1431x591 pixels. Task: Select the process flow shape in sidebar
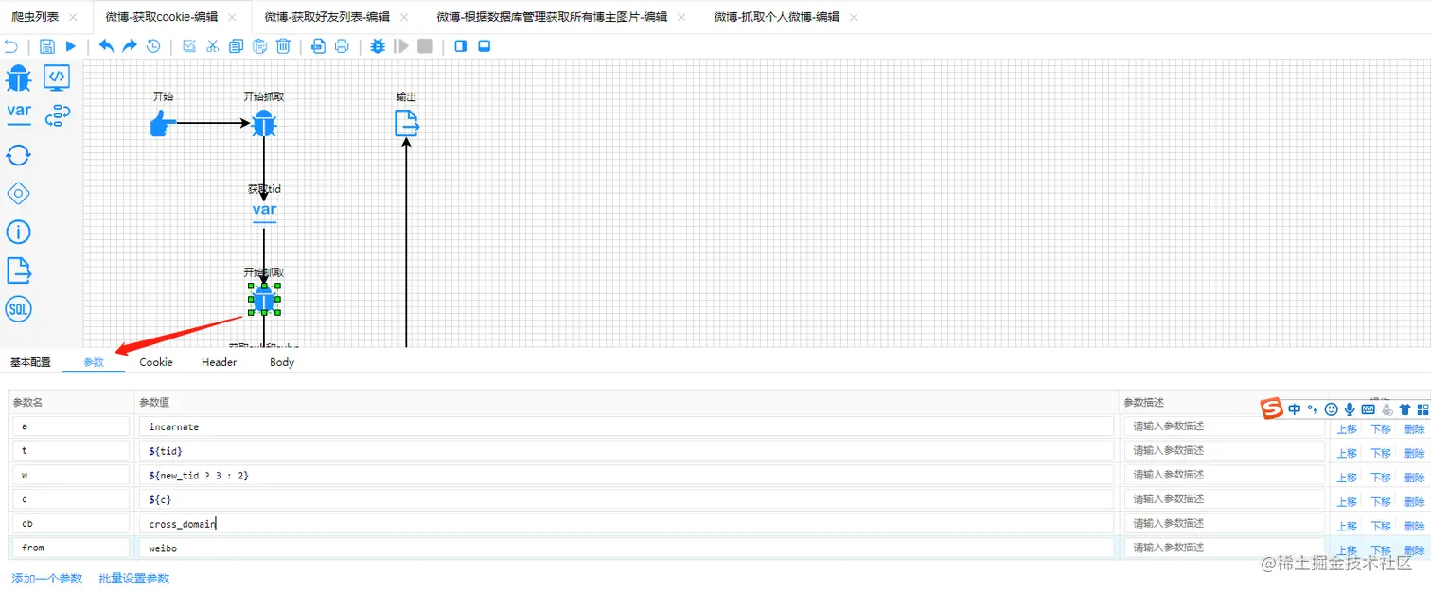(x=58, y=115)
